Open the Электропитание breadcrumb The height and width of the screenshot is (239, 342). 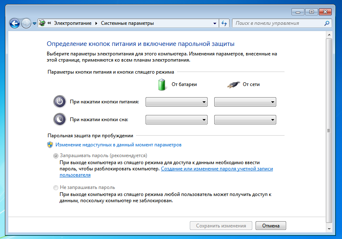pyautogui.click(x=73, y=23)
